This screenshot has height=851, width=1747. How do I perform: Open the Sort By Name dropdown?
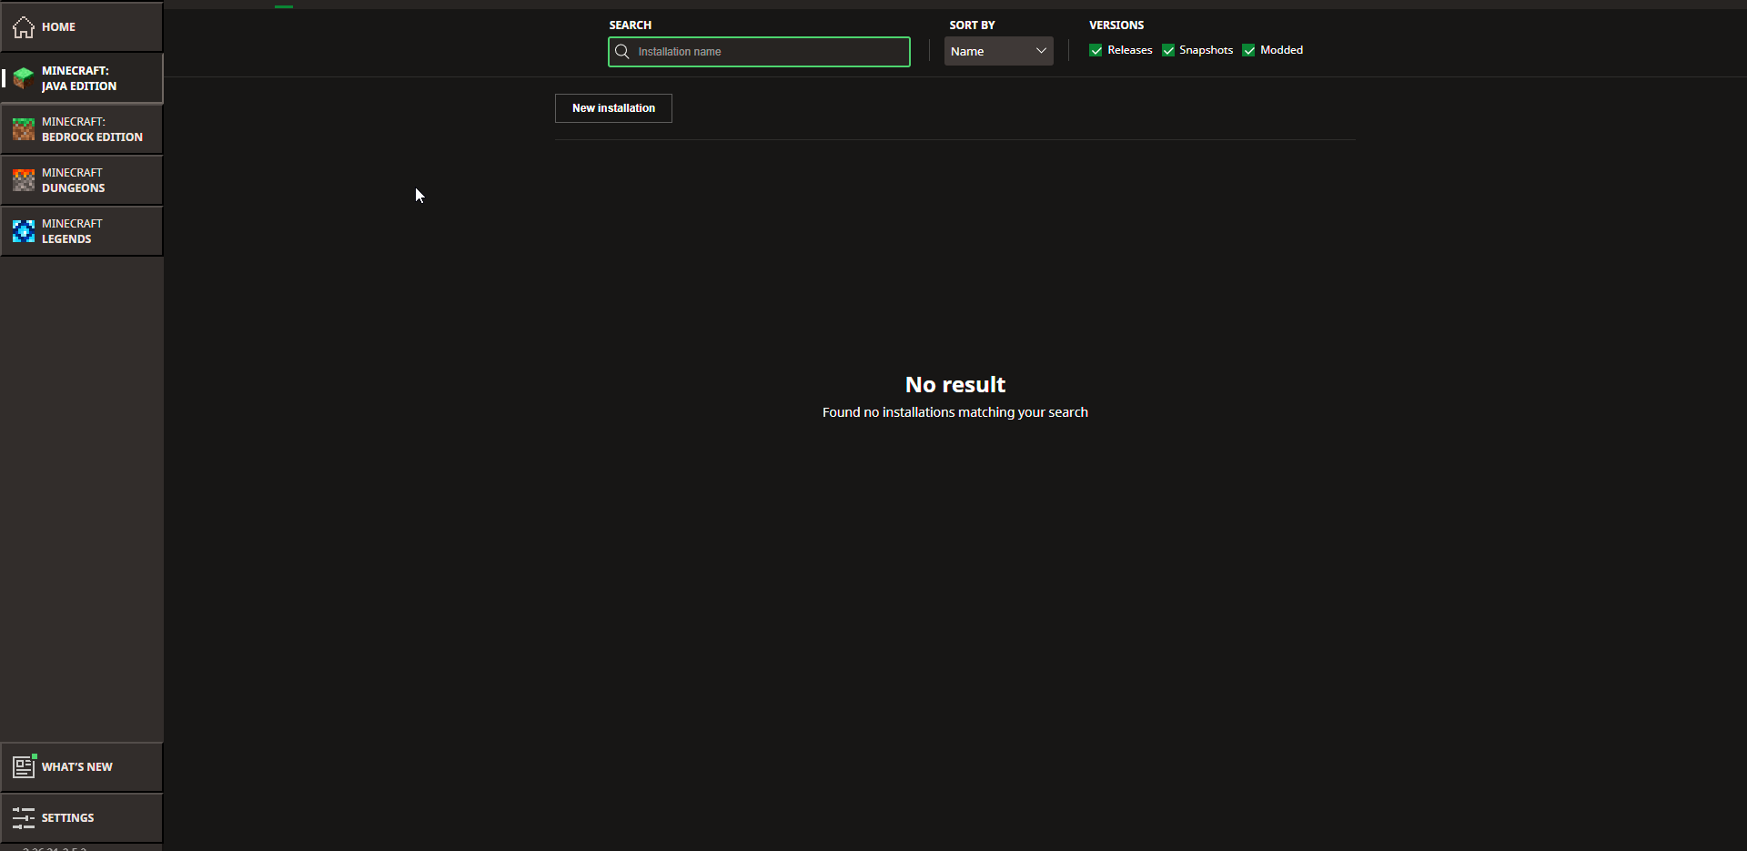pyautogui.click(x=999, y=51)
